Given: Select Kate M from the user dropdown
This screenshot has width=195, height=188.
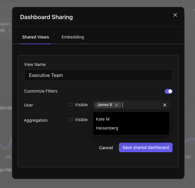Looking at the screenshot, I should point(103,119).
